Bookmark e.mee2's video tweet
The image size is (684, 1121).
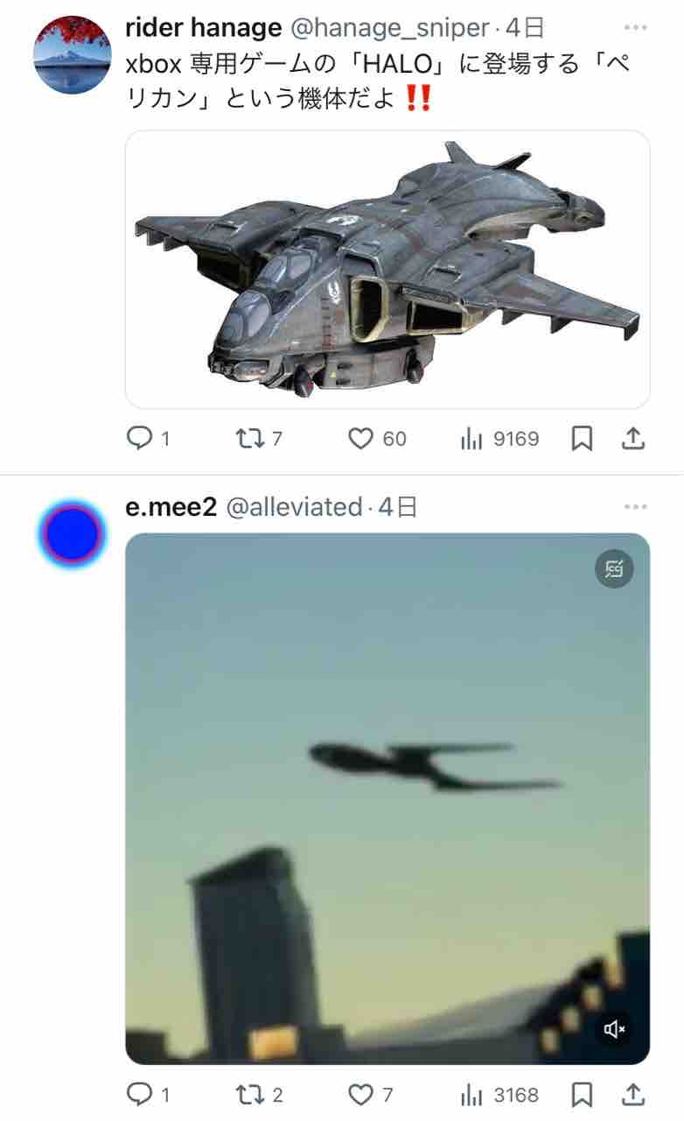(x=581, y=1095)
